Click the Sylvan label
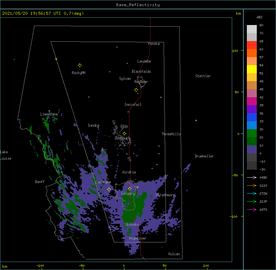276x270 pixels. pyautogui.click(x=125, y=79)
